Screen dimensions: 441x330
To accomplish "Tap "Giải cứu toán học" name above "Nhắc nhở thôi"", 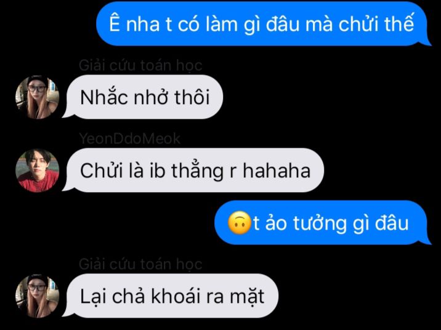I will [x=140, y=65].
